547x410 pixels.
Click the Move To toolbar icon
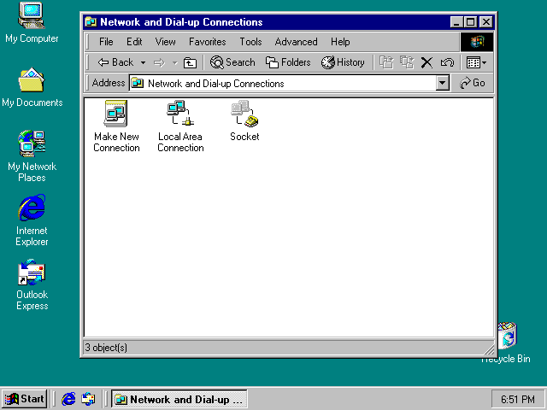[x=386, y=62]
